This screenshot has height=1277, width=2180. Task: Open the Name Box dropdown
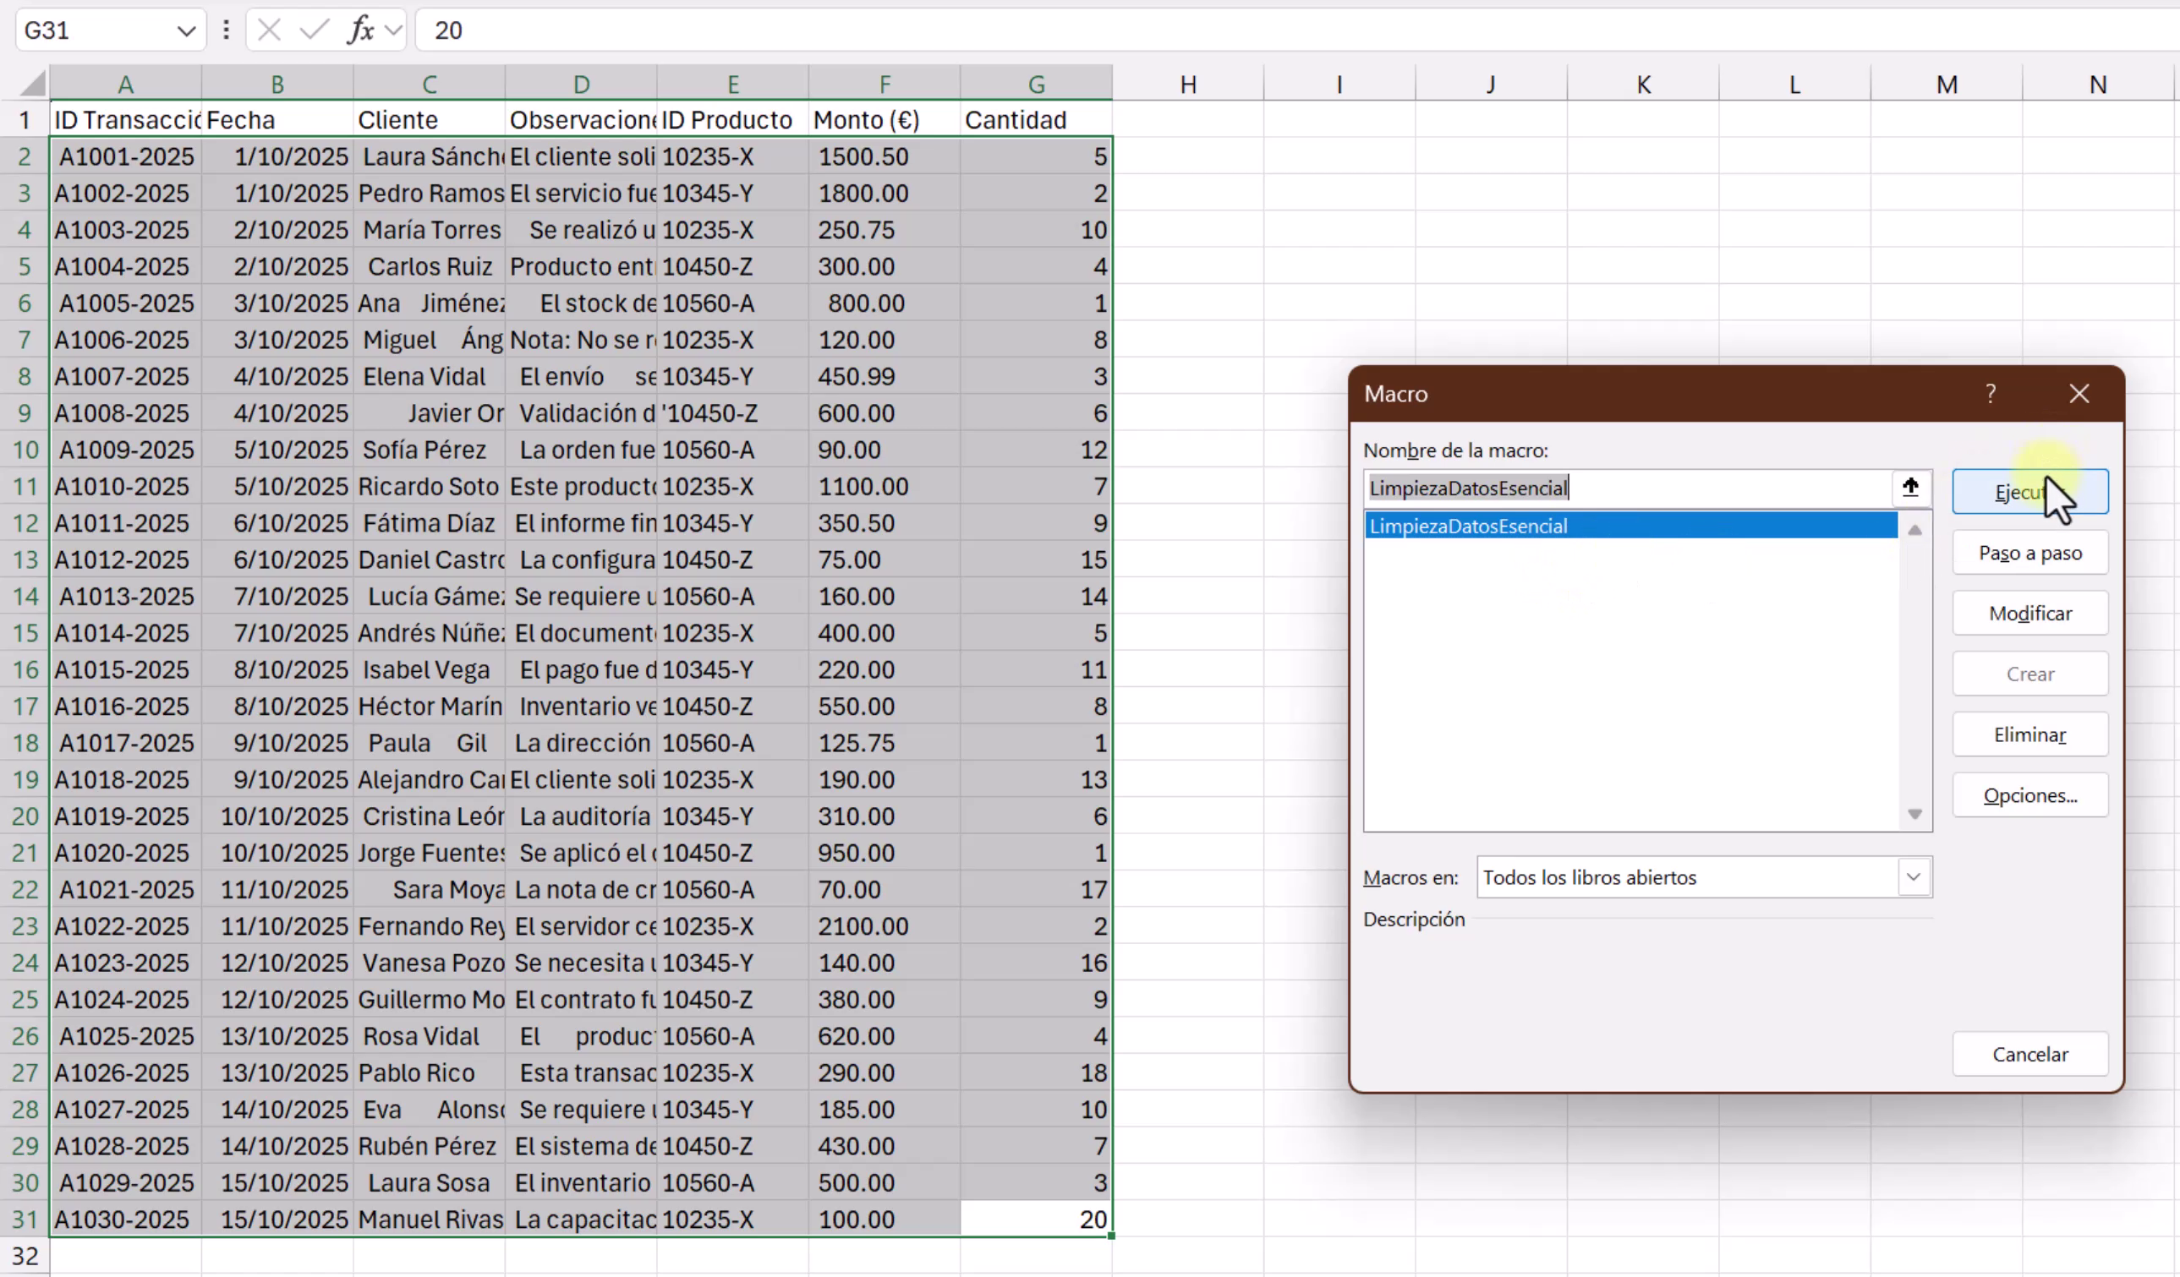click(186, 30)
